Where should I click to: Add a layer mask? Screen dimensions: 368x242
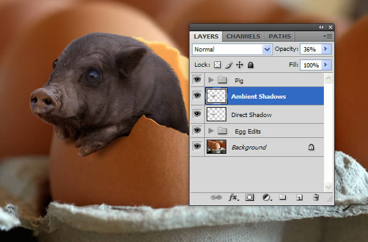250,197
